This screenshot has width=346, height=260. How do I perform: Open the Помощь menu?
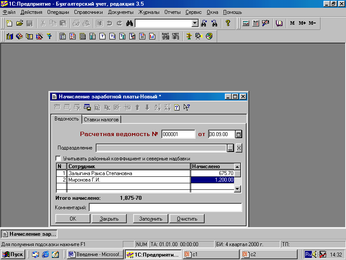(x=232, y=12)
